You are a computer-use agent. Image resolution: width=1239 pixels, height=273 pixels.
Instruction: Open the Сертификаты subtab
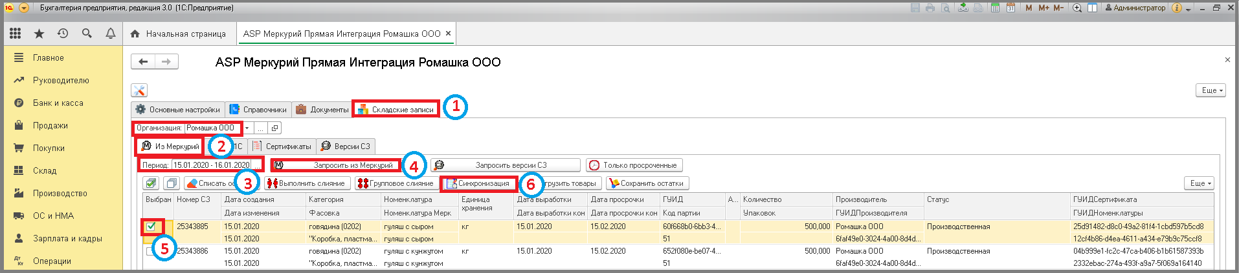(x=282, y=147)
